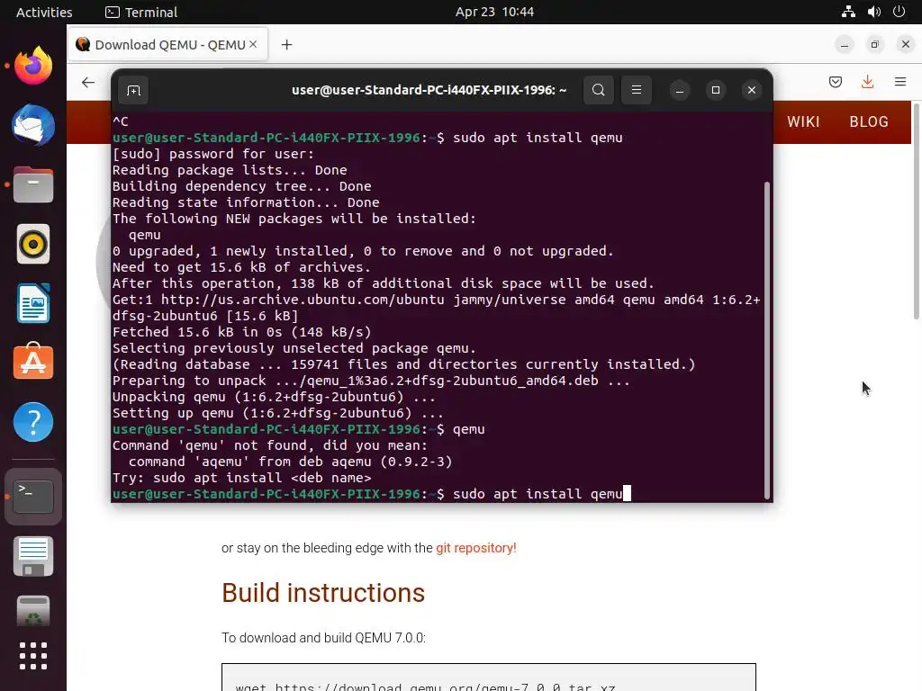Launch LibreOffice Writer from the dock
Image resolution: width=922 pixels, height=691 pixels.
click(33, 303)
